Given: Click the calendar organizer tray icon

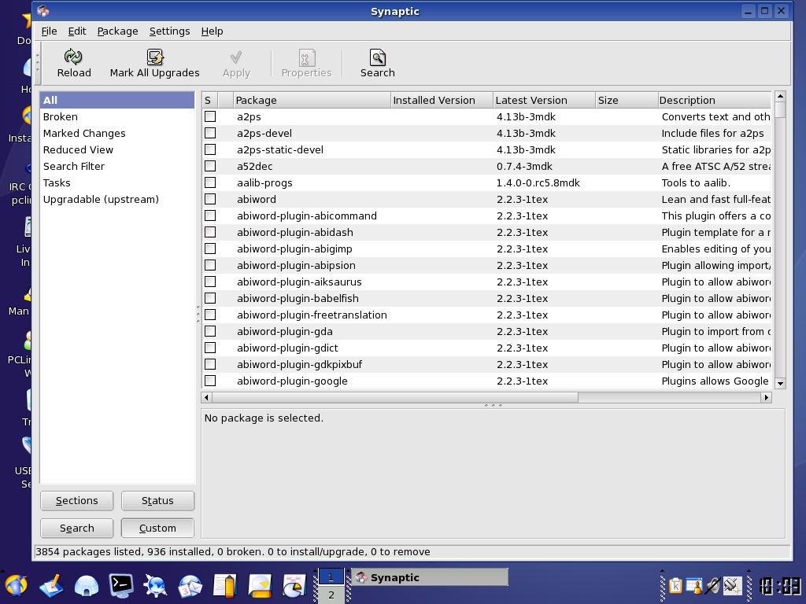Looking at the screenshot, I should point(694,585).
